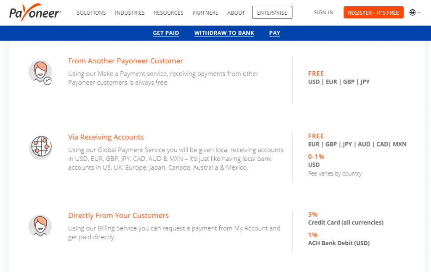Open the globe language selector
Viewport: 431px width, 272px height.
[x=412, y=12]
